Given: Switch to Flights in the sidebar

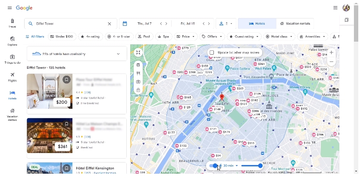Looking at the screenshot, I should coord(12,77).
